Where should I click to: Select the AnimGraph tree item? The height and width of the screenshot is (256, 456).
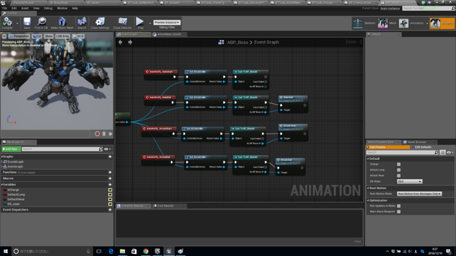coord(15,167)
